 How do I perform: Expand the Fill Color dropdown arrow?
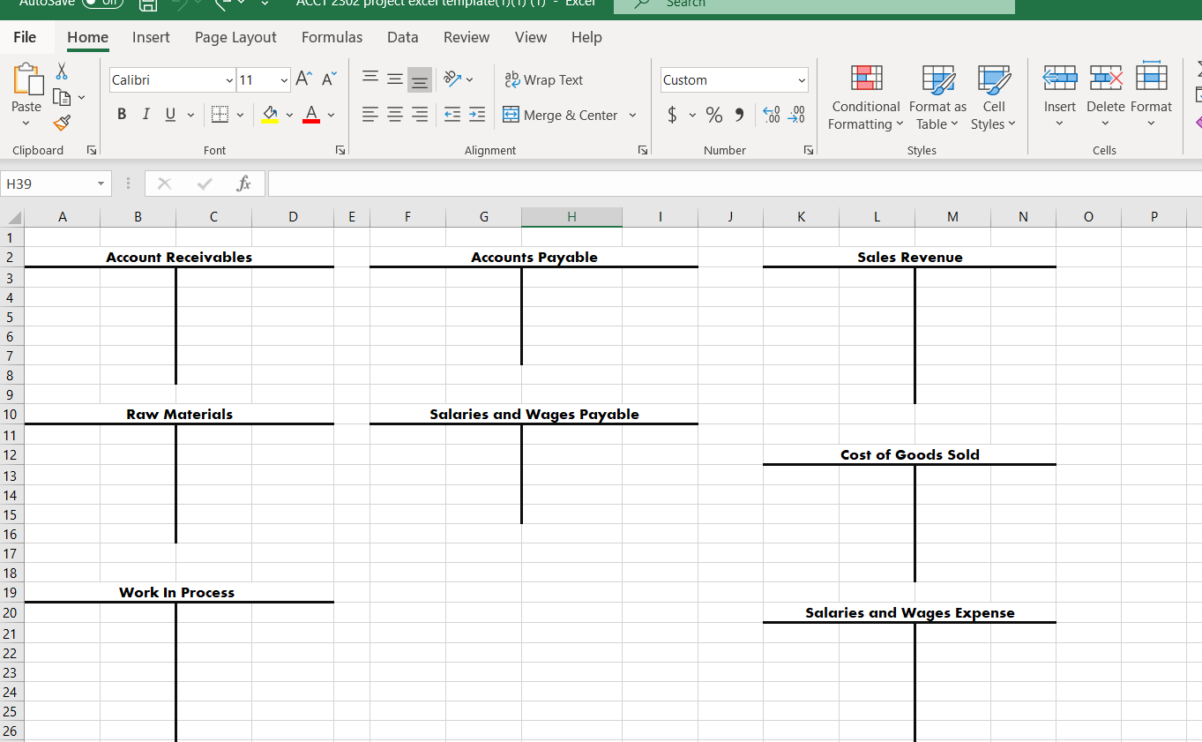[289, 115]
